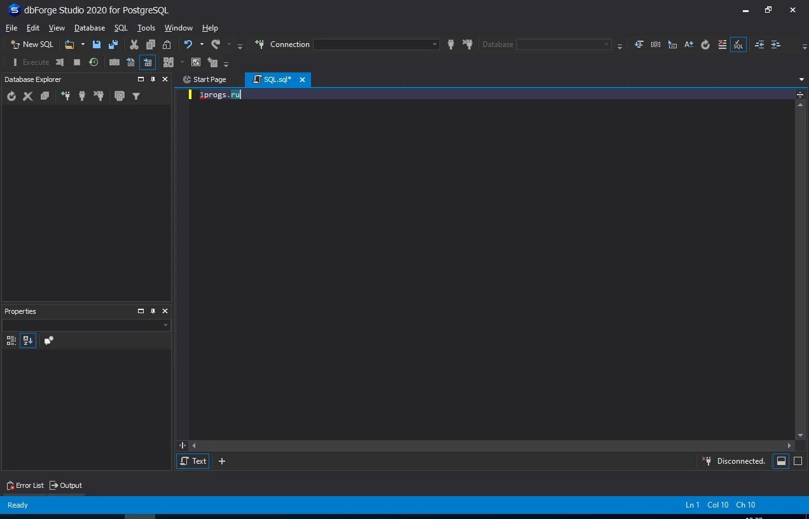Screen dimensions: 809x519
Task: Open file using the folder icon
Action: pyautogui.click(x=69, y=44)
